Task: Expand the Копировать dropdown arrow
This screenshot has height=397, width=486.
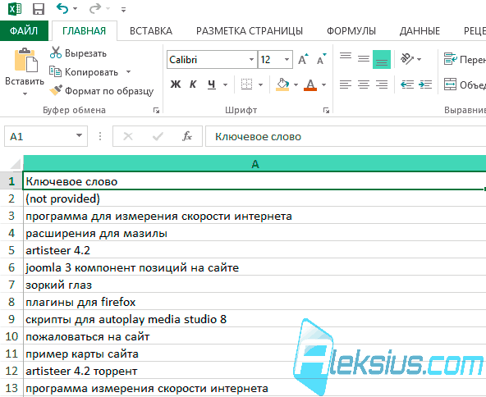Action: [x=128, y=72]
